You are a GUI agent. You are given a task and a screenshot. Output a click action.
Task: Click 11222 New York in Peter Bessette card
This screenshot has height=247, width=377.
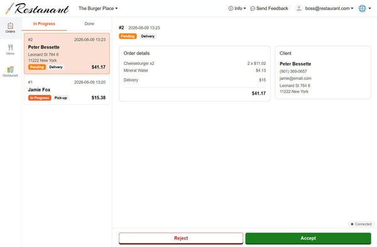coord(43,60)
